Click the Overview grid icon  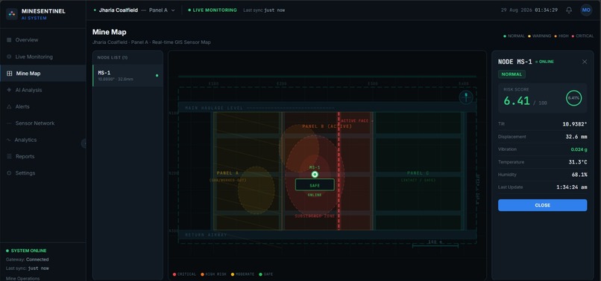click(9, 39)
